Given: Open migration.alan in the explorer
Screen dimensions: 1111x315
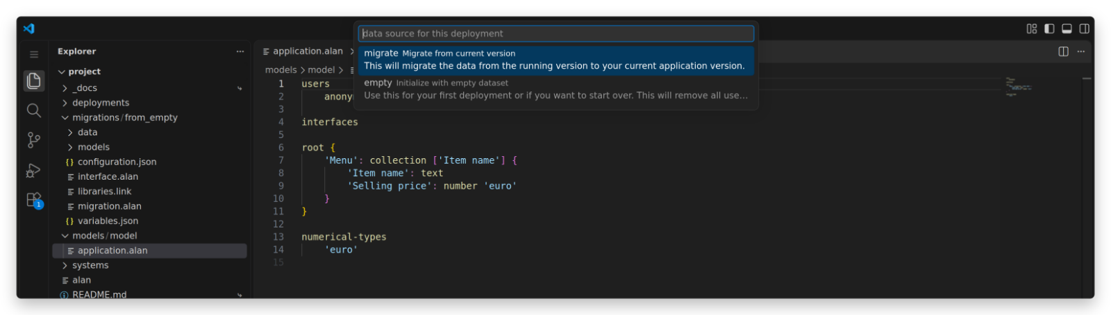Looking at the screenshot, I should [x=150, y=206].
